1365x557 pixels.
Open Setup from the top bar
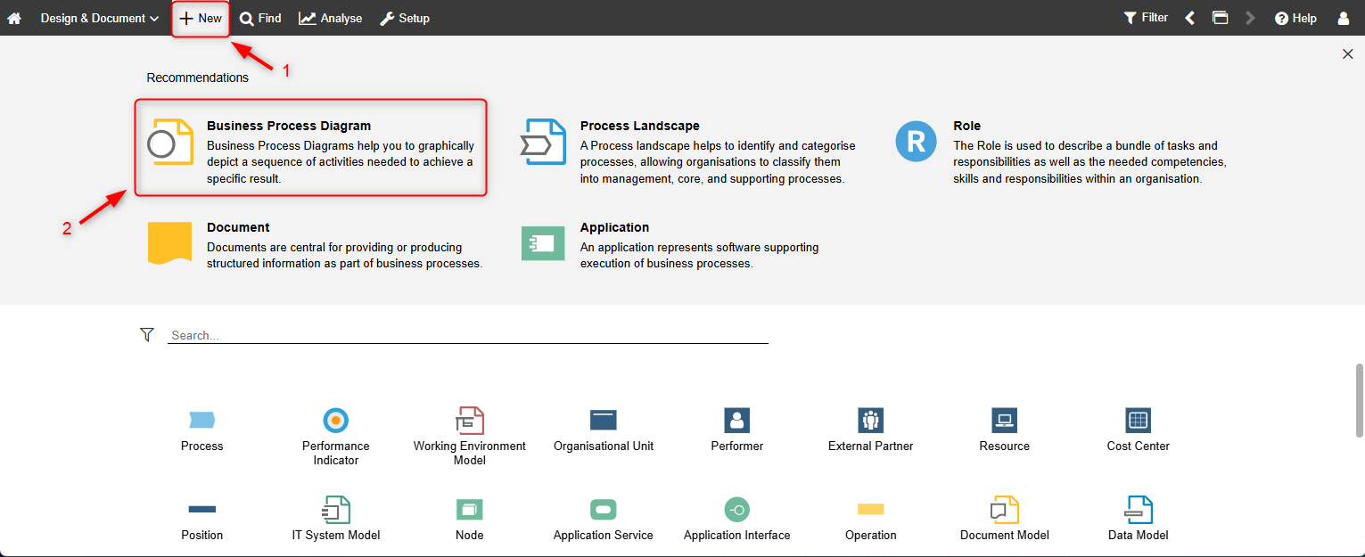405,18
